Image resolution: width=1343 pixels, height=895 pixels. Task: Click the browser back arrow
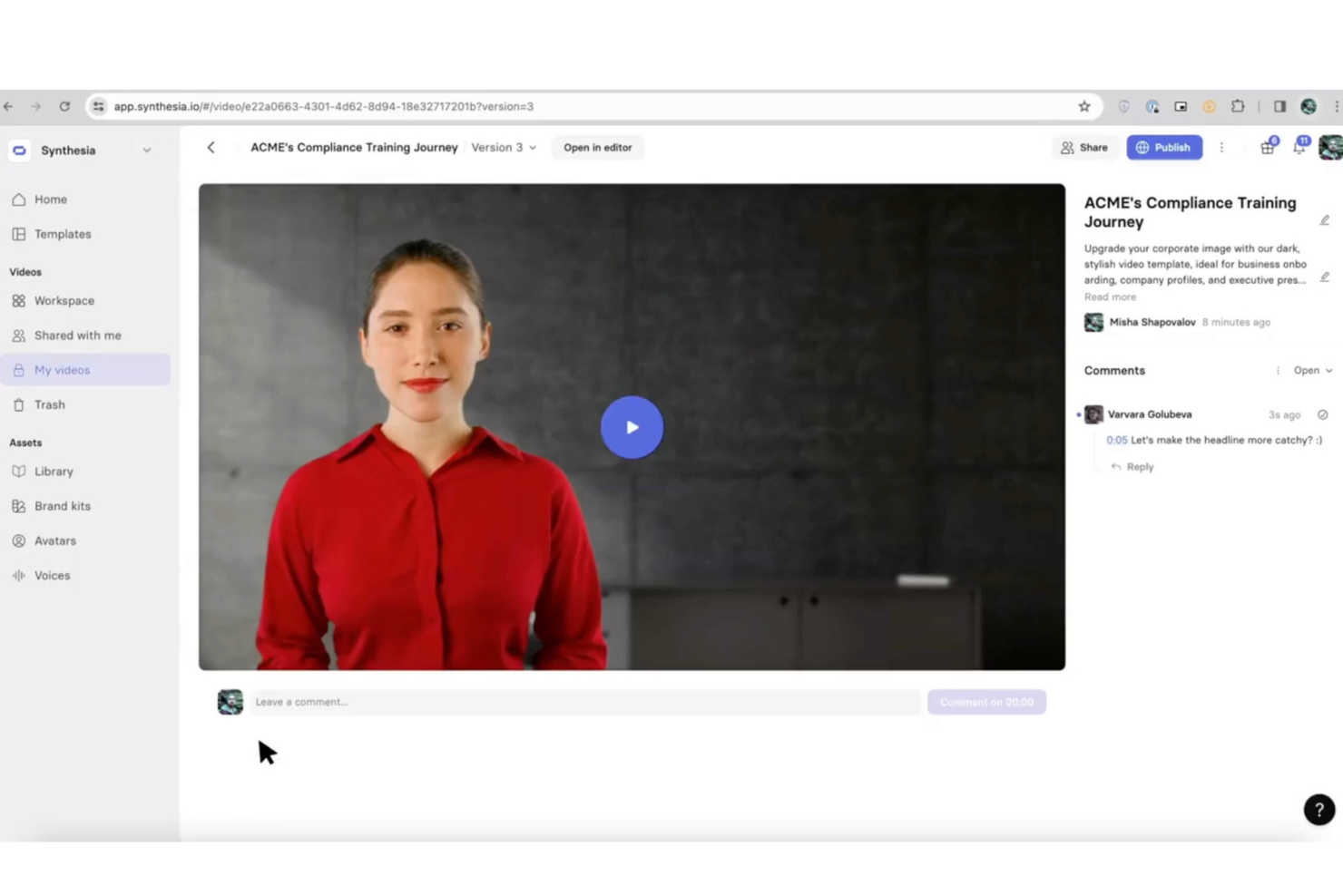[8, 106]
